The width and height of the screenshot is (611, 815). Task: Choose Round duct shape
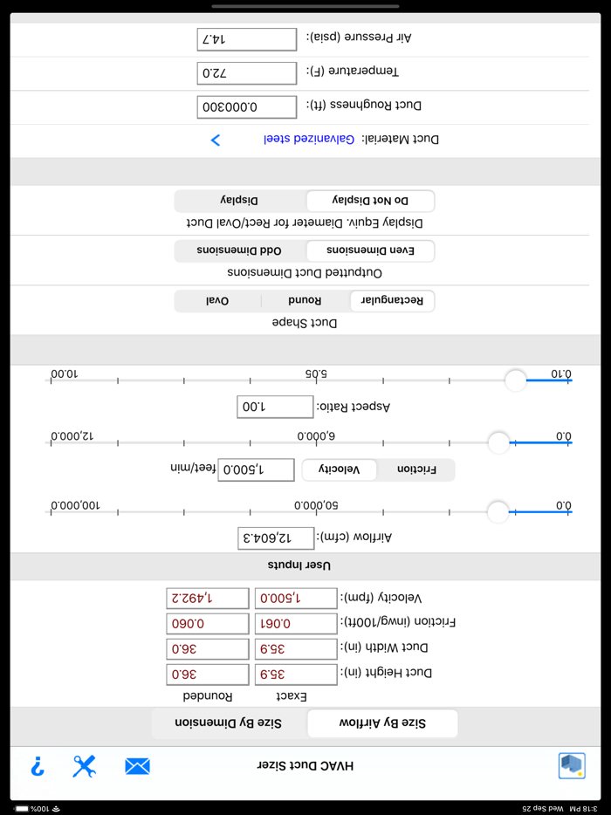click(x=305, y=301)
